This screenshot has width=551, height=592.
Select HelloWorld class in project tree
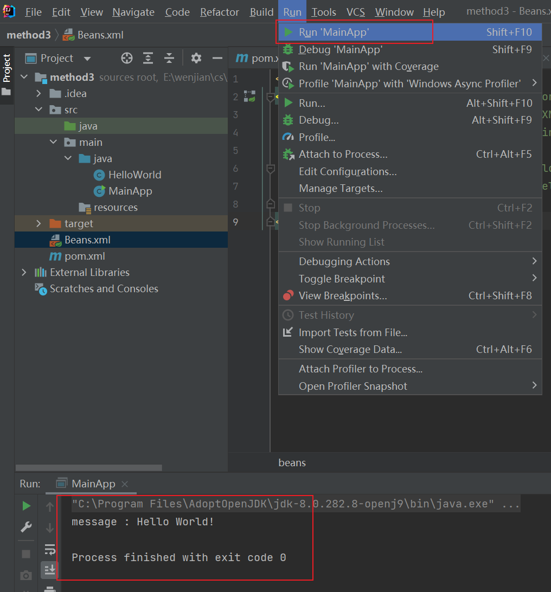tap(134, 175)
